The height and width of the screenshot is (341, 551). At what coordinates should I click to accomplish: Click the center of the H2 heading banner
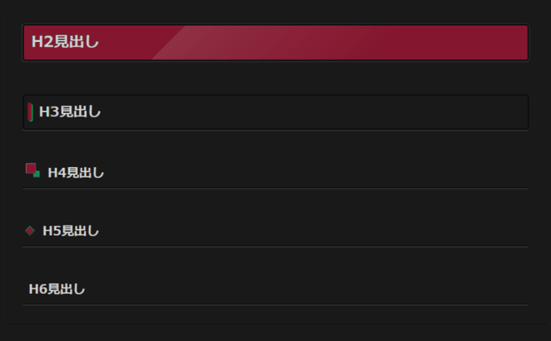coord(275,42)
